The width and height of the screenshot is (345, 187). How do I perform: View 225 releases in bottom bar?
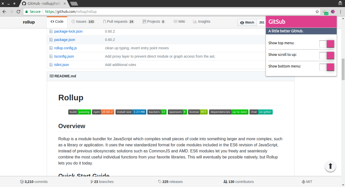(x=170, y=182)
